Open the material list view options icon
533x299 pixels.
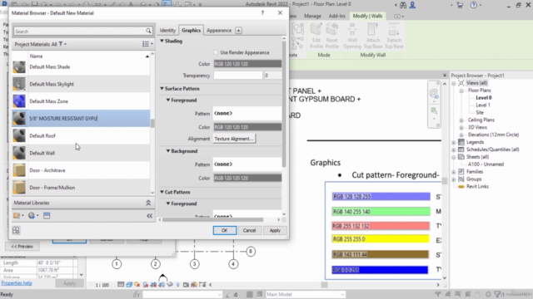tap(146, 44)
